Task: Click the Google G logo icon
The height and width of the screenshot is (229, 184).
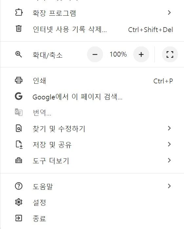Action: tap(19, 96)
